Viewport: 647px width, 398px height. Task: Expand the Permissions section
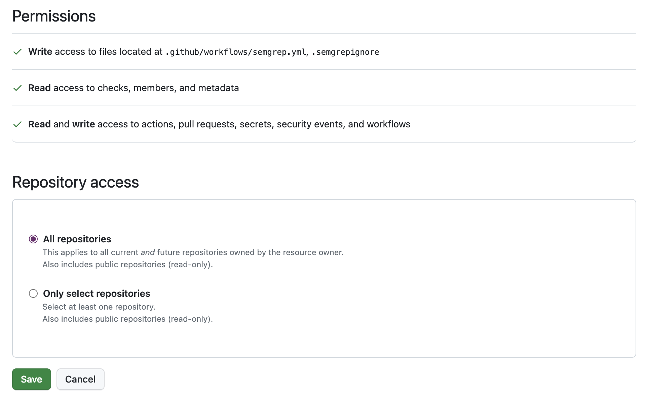click(54, 16)
